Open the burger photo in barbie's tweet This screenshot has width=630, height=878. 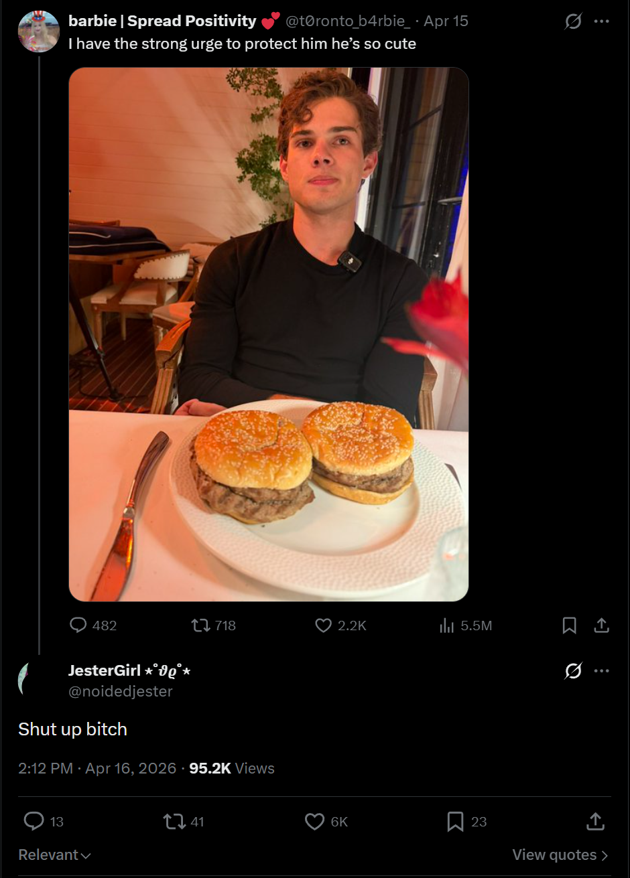[269, 334]
